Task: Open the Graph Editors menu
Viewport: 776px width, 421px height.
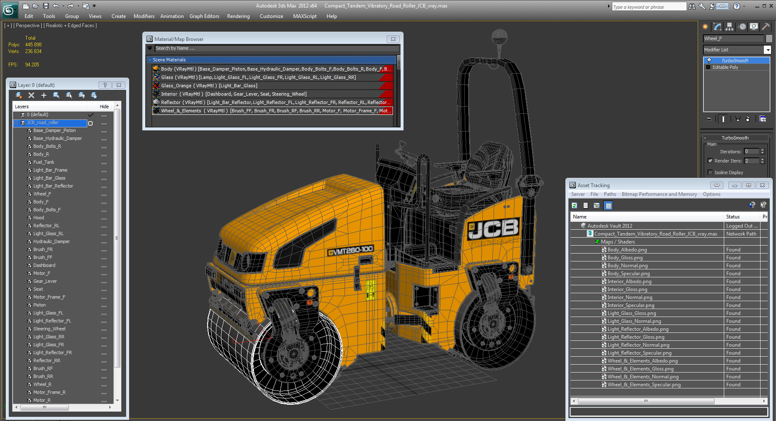Action: (x=204, y=16)
